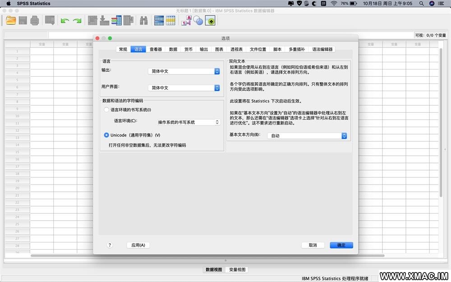Switch to the 脚本 tab
Viewport: 451px width, 282px height.
pyautogui.click(x=277, y=49)
